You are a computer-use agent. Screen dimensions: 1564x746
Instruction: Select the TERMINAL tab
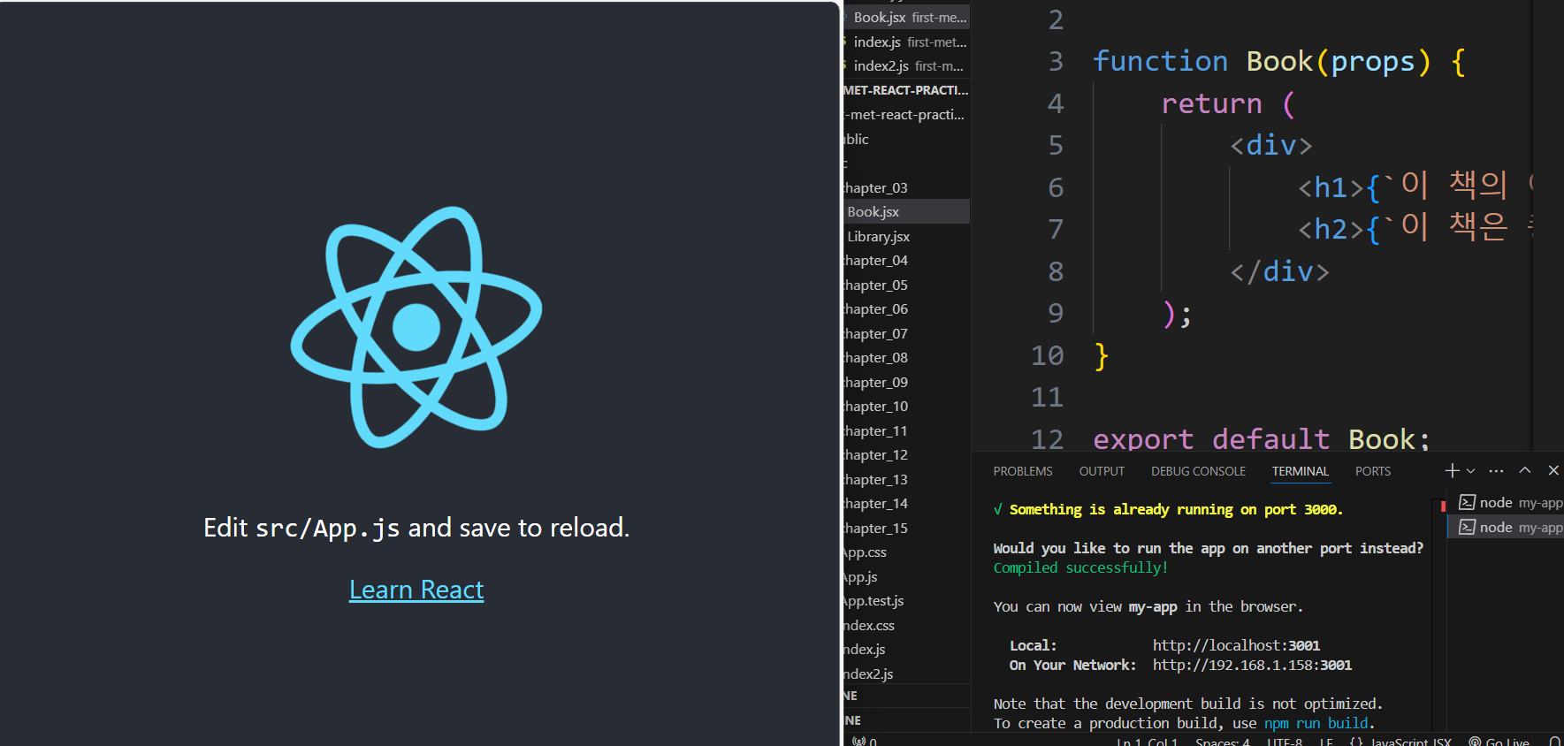(1301, 471)
